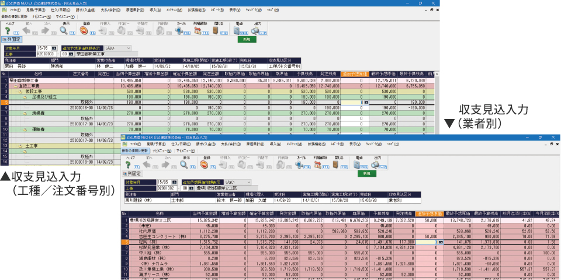Screen dimensions: 561x280
Task: Select 清掃費 row in back window
Action: click(x=218, y=113)
